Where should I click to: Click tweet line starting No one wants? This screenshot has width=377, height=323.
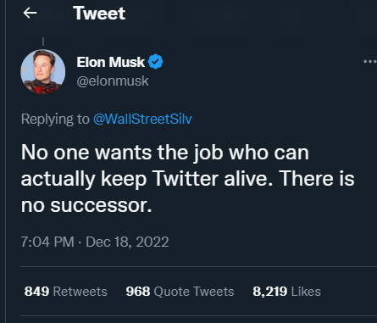(x=165, y=153)
